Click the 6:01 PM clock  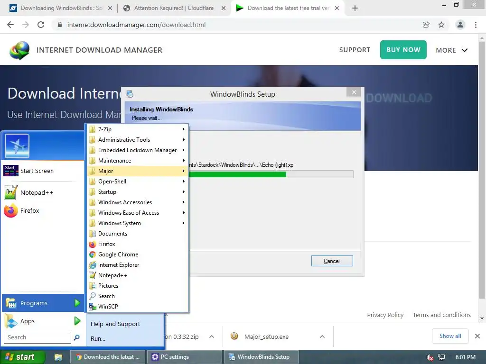coord(465,357)
